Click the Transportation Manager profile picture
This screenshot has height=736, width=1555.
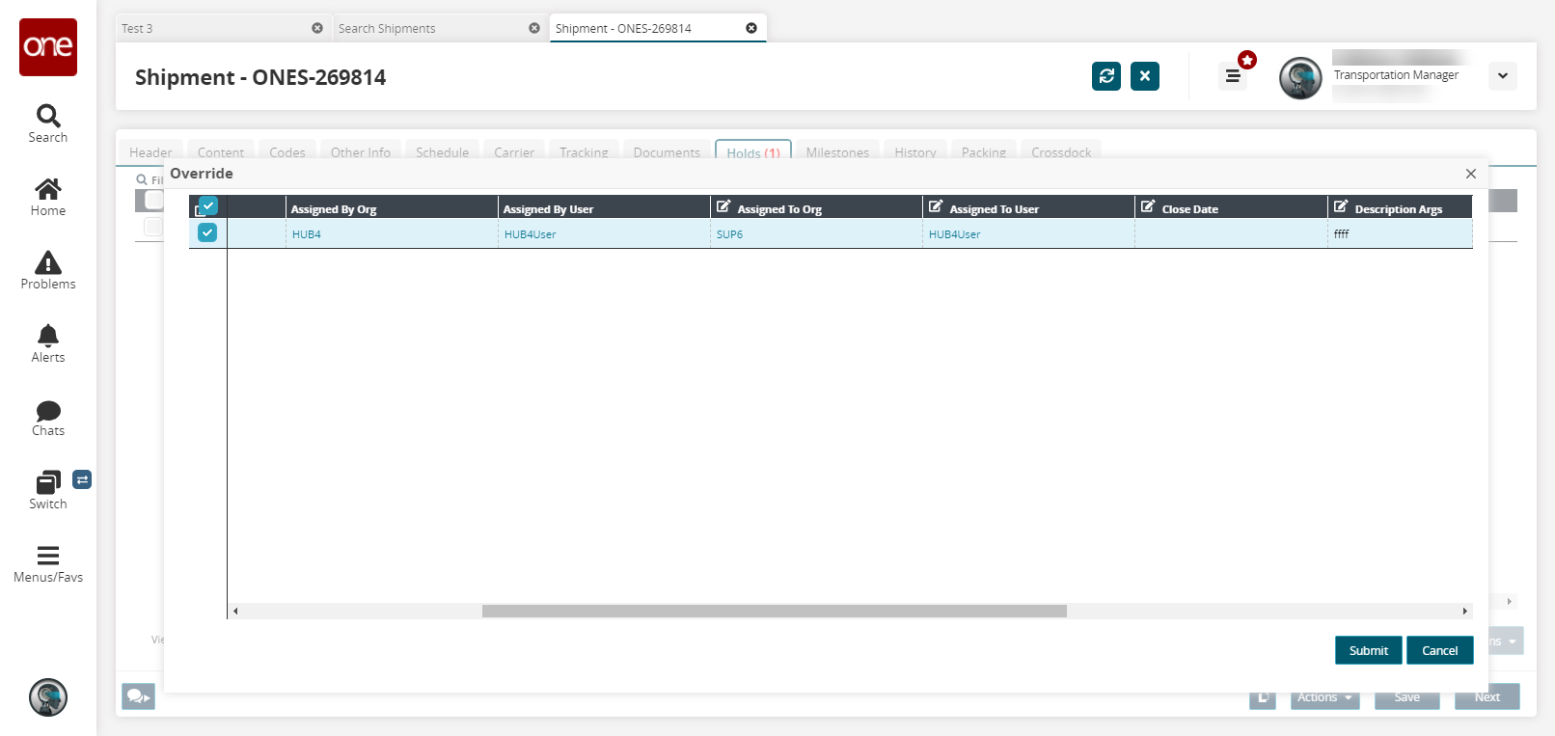[x=1300, y=78]
